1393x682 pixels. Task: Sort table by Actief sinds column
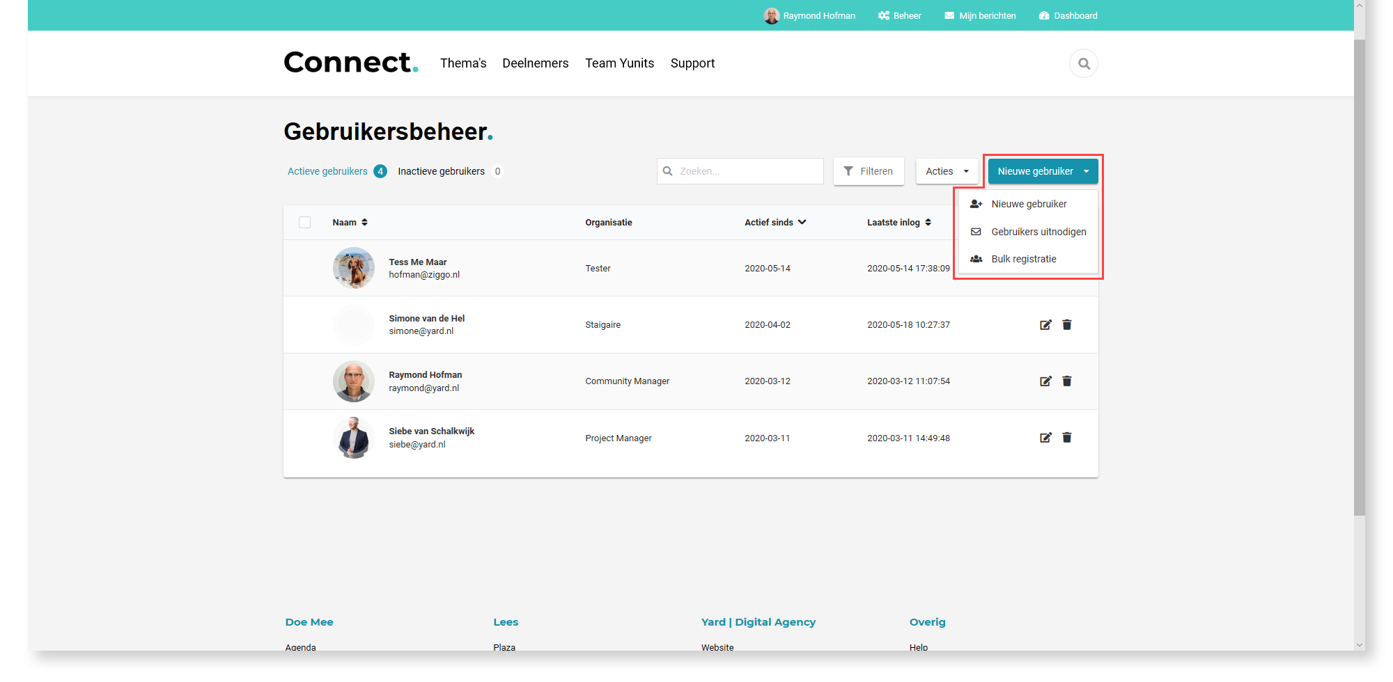(x=775, y=222)
